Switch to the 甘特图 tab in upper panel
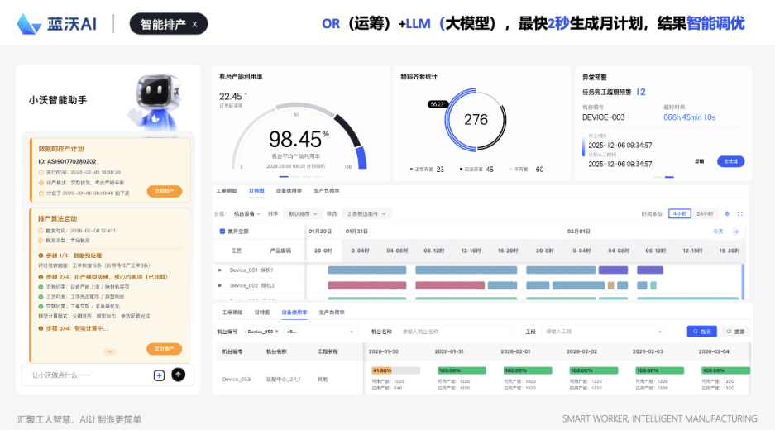This screenshot has height=430, width=775. 256,191
